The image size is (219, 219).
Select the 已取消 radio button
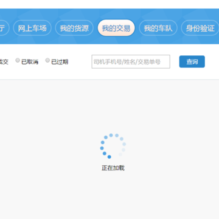[18, 60]
